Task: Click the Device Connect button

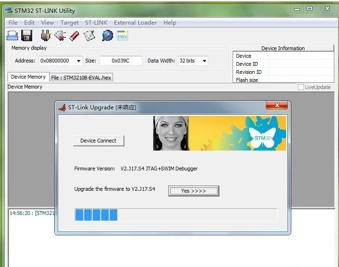Action: 99,141
